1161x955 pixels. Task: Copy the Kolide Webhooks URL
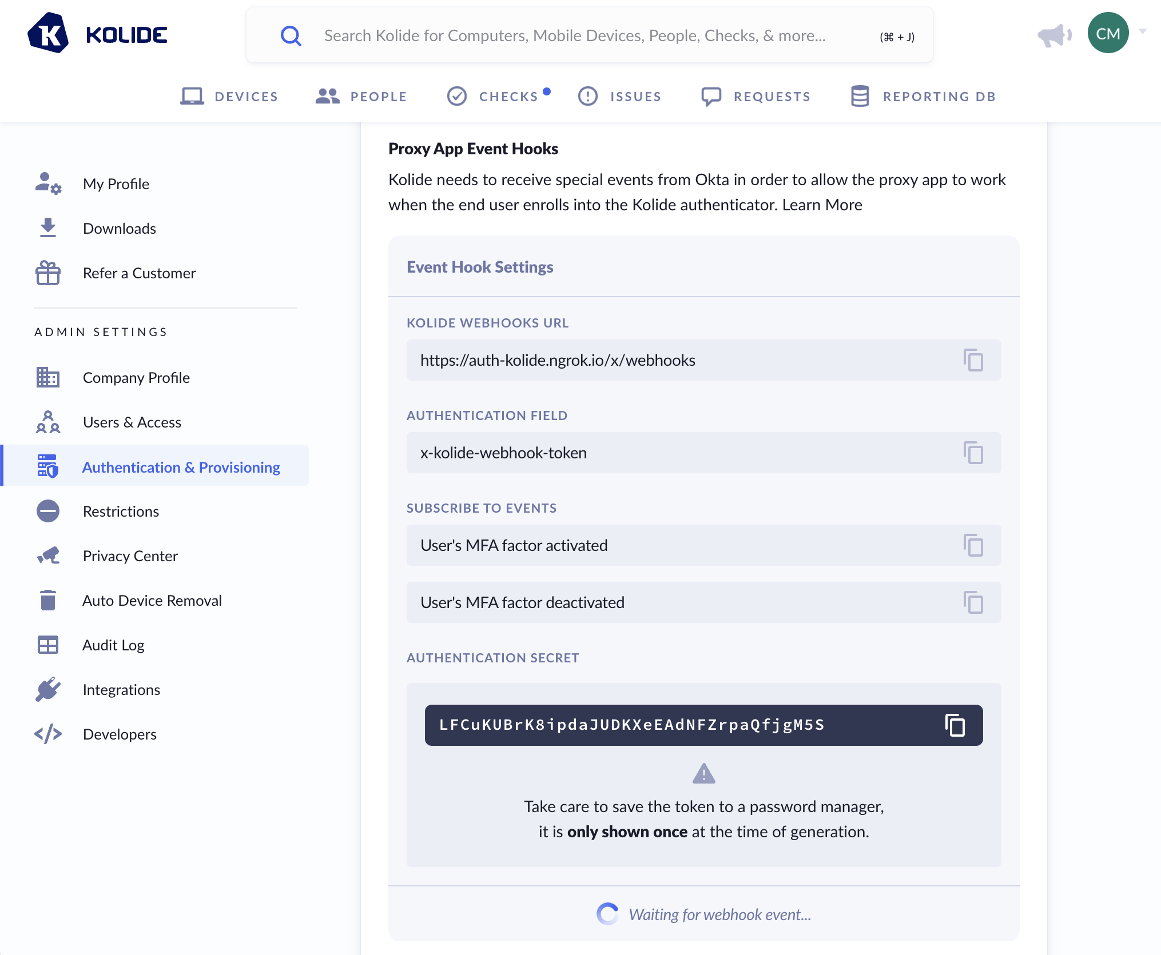973,360
